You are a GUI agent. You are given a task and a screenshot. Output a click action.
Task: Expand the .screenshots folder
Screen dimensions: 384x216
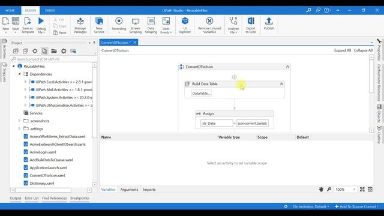pyautogui.click(x=19, y=121)
